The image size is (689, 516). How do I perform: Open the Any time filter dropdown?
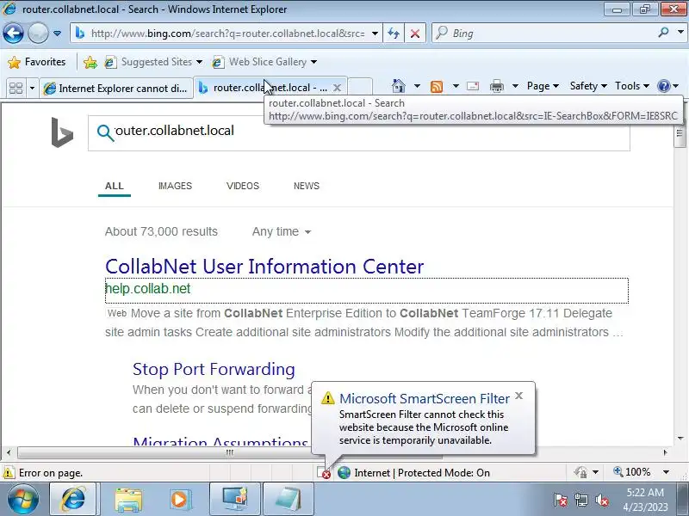(x=282, y=231)
